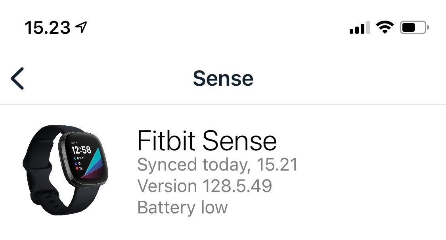
Task: Select the Fitbit Sense device name
Action: tap(207, 141)
